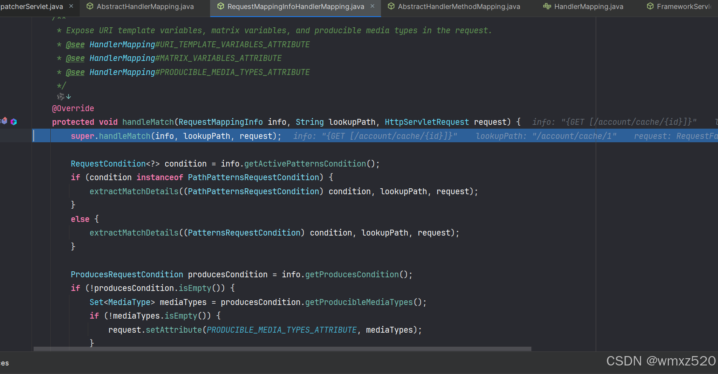
Task: Open the FrameworkServlet tab at the far right
Action: [x=679, y=6]
